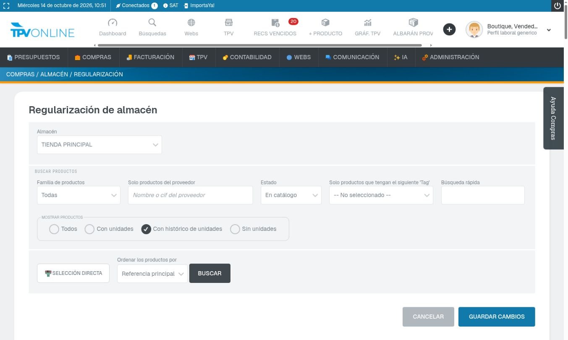
Task: Open the Almacén dropdown TIENDA PRINCIPAL
Action: (x=99, y=145)
